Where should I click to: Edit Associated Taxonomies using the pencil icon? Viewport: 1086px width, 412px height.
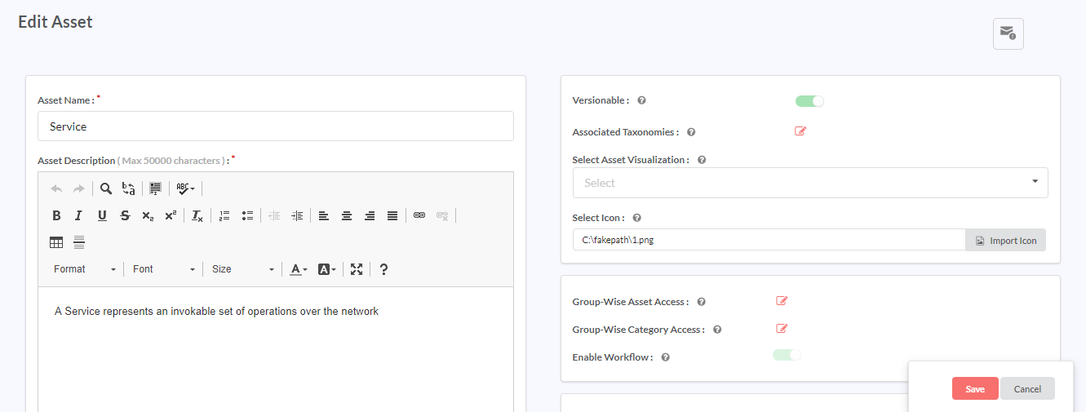[800, 131]
